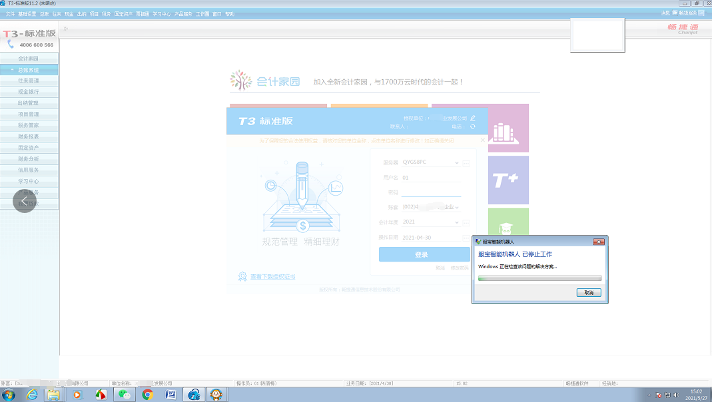Click the 取消 link under login button
This screenshot has width=712, height=402.
pyautogui.click(x=440, y=268)
